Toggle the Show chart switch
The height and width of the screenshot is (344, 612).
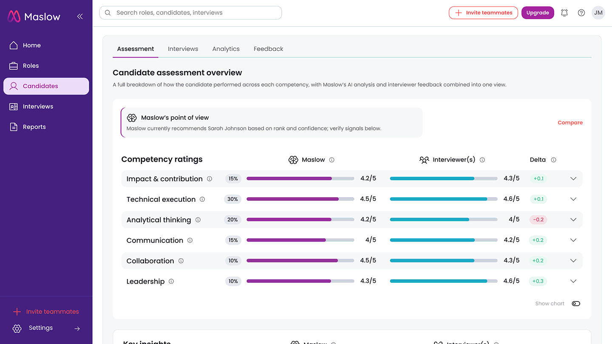576,304
